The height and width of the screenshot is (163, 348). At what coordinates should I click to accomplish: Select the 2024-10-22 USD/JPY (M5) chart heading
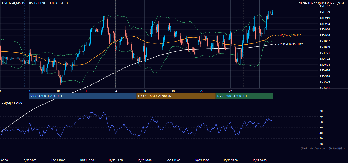(x=321, y=3)
